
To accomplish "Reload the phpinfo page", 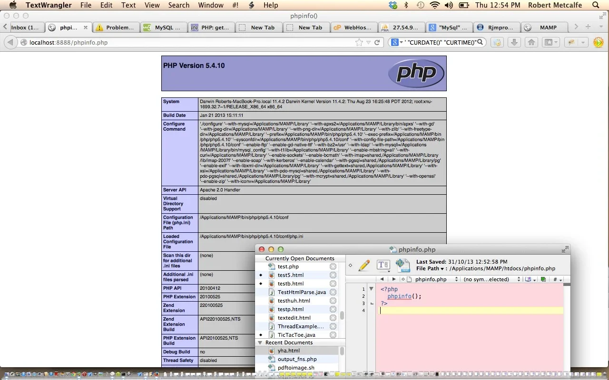I will coord(377,42).
